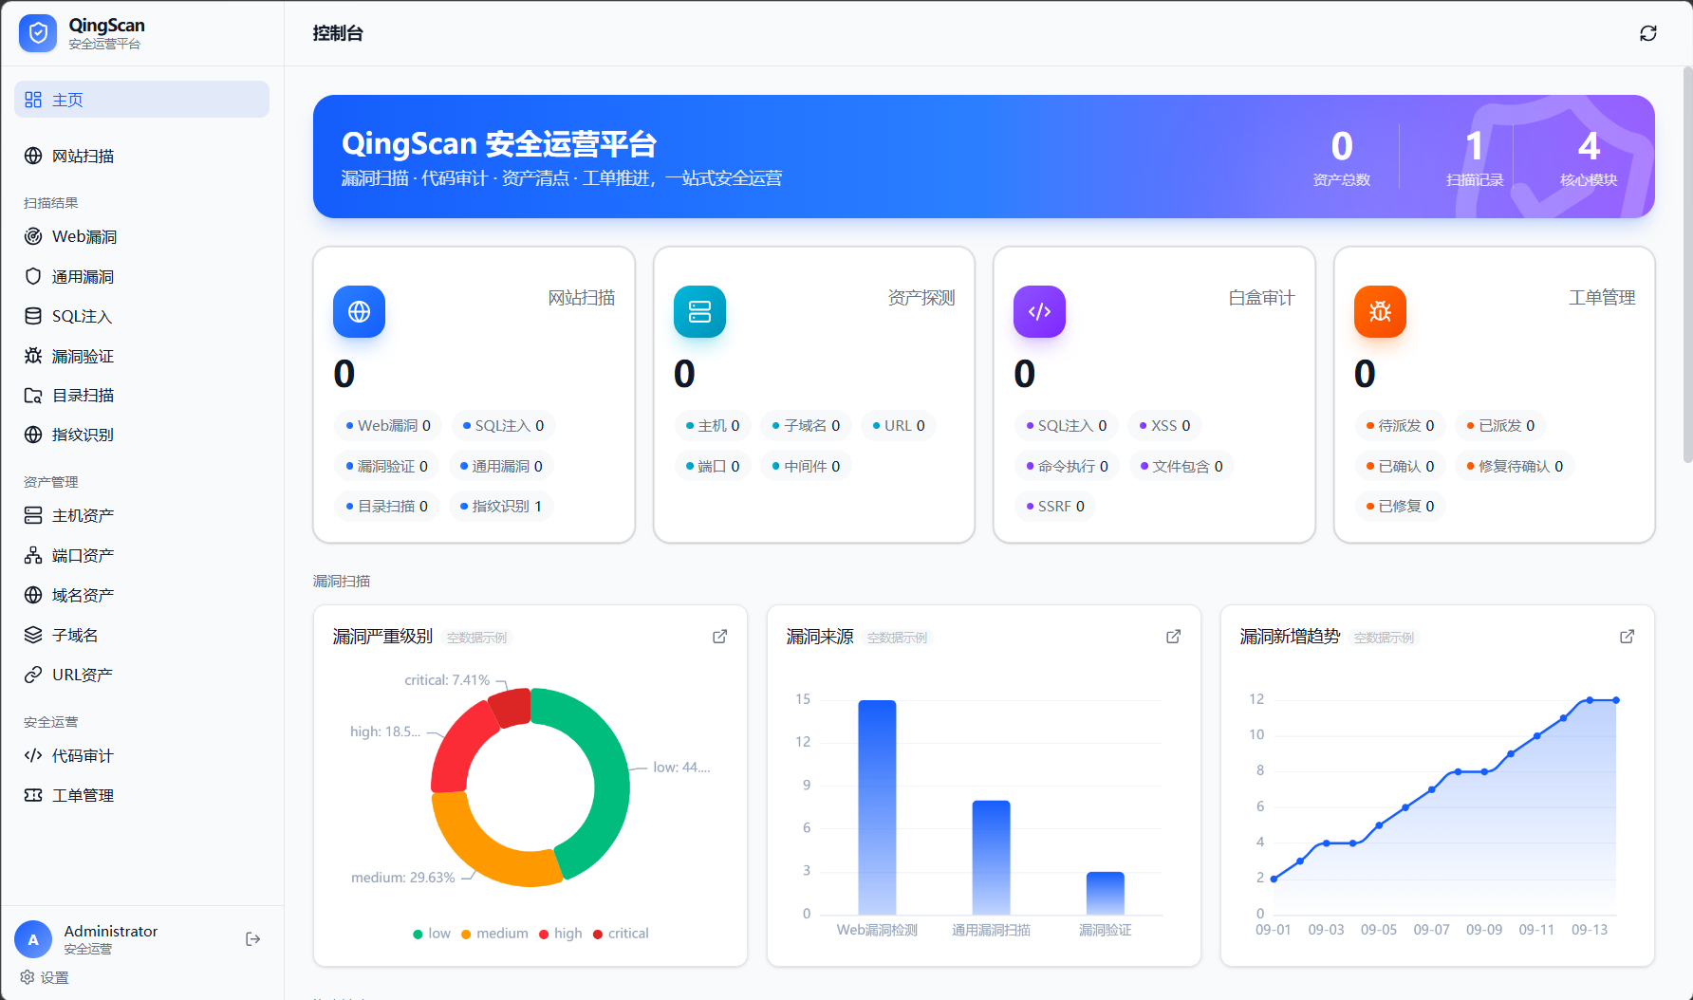The image size is (1693, 1000).
Task: Click the 修复待确认 0 tag
Action: coord(1515,467)
